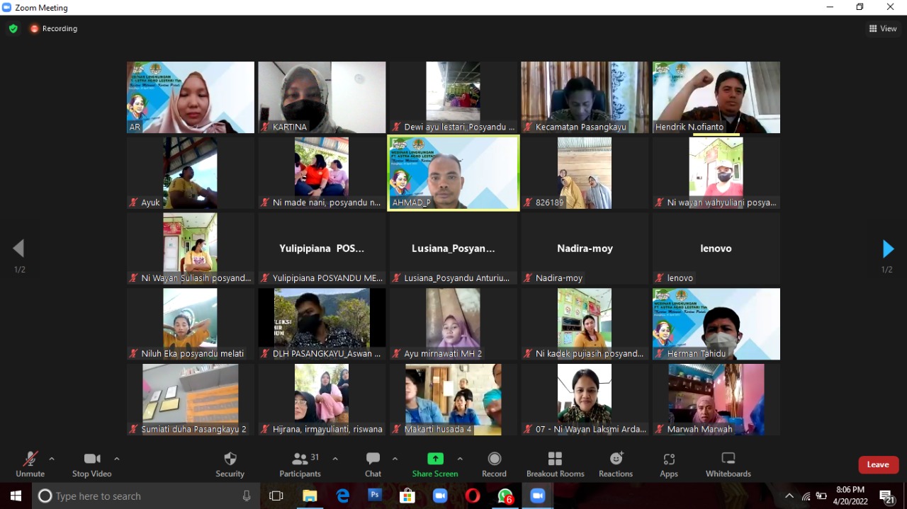Stop the video camera
This screenshot has width=907, height=509.
click(x=91, y=464)
